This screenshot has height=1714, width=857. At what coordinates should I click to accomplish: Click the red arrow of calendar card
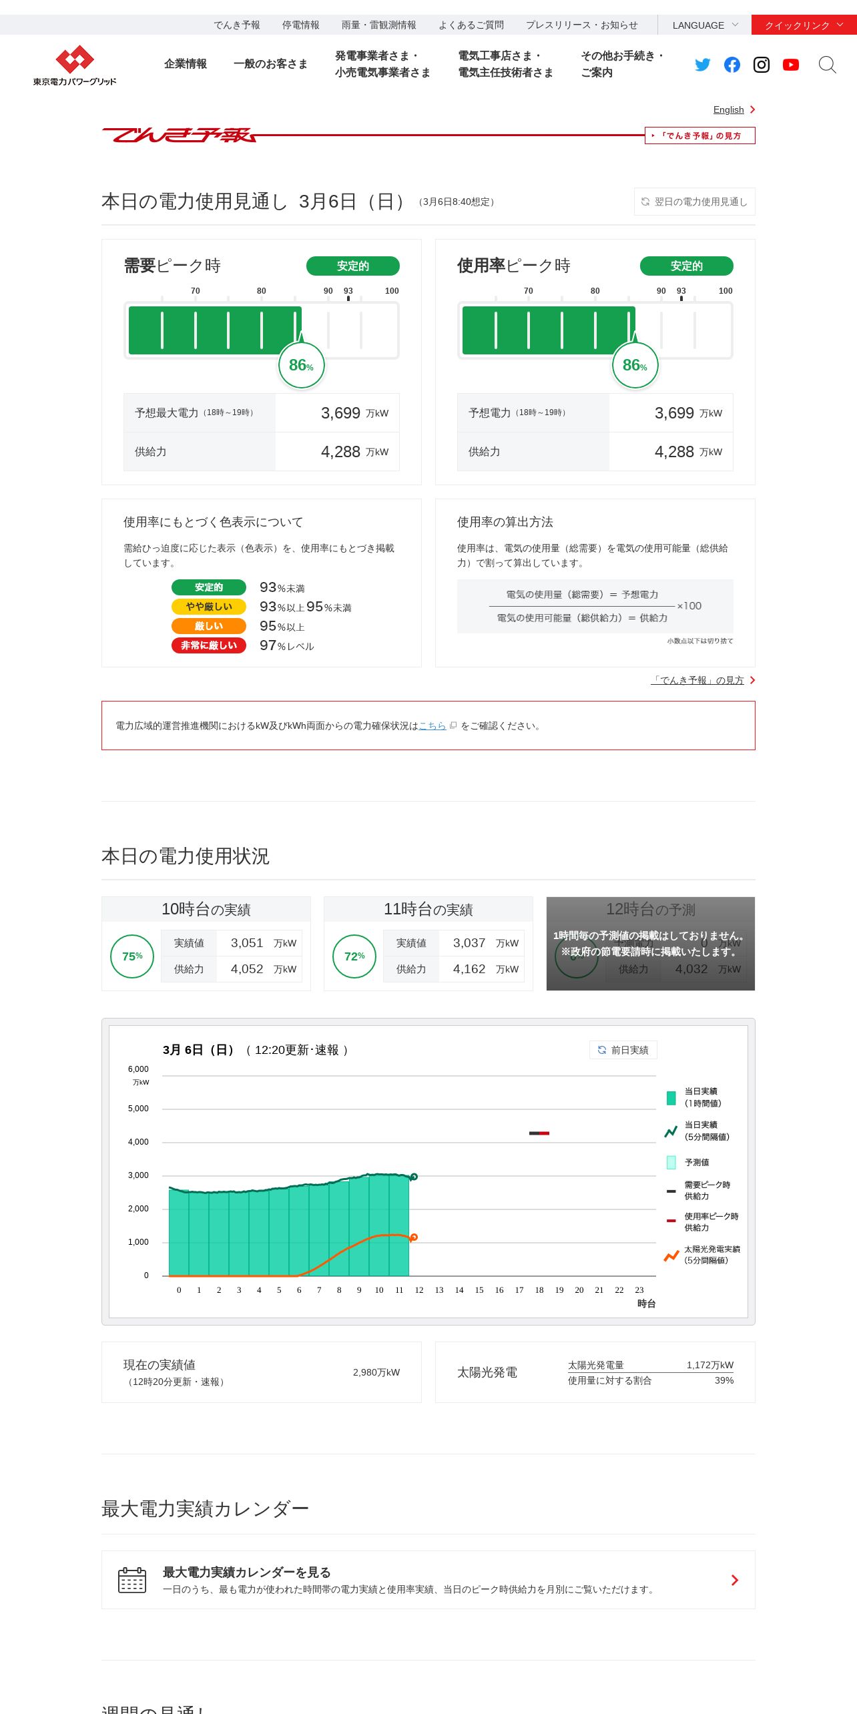click(735, 1580)
